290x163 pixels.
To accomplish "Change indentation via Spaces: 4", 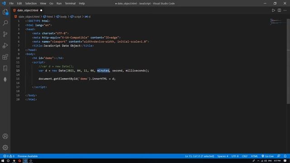I will click(222, 156).
